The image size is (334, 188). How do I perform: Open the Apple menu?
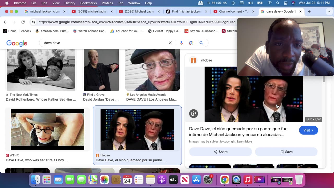click(x=7, y=3)
